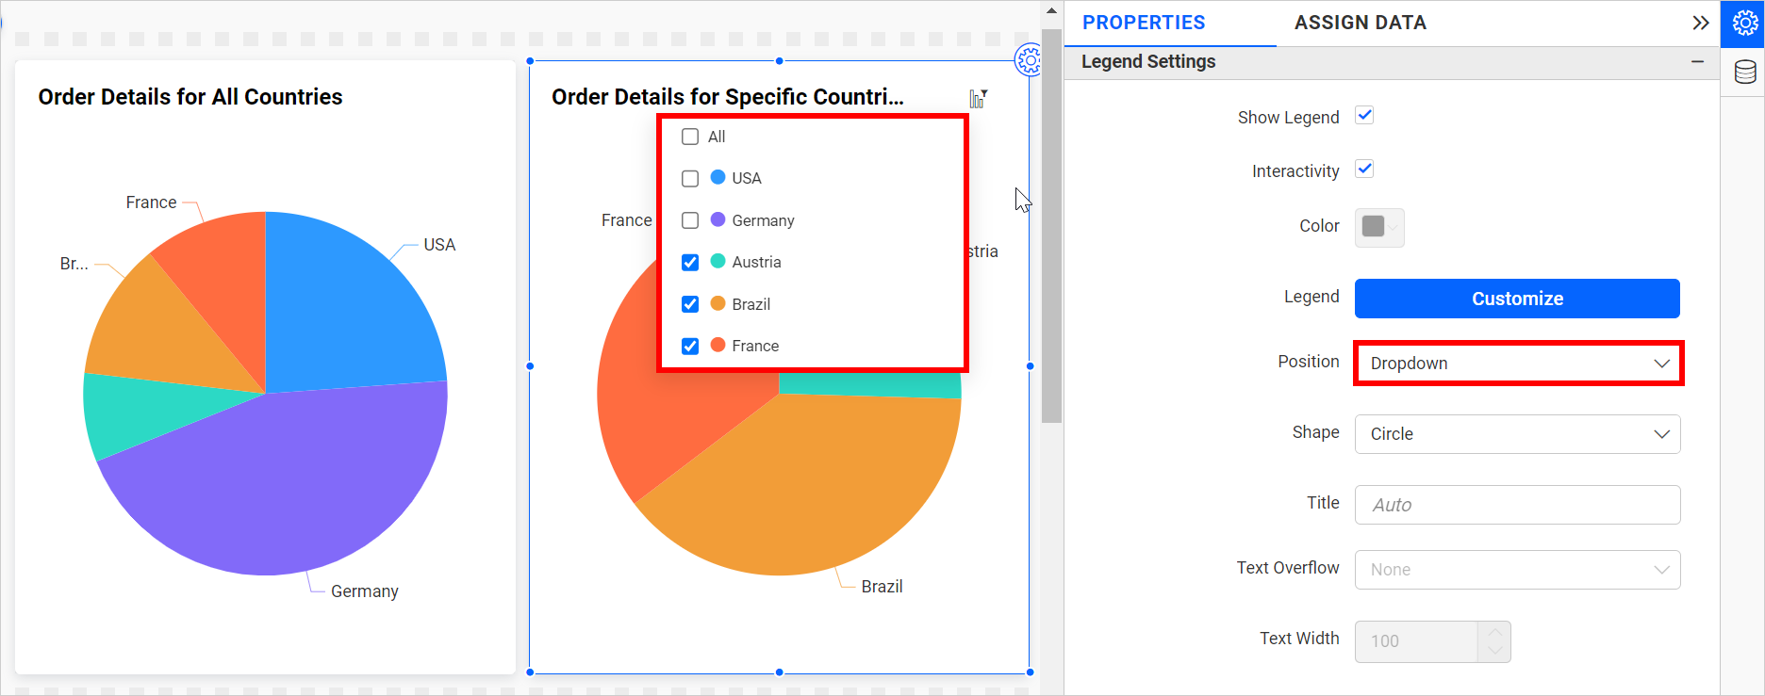
Task: Check the All legend checkbox
Action: [x=690, y=137]
